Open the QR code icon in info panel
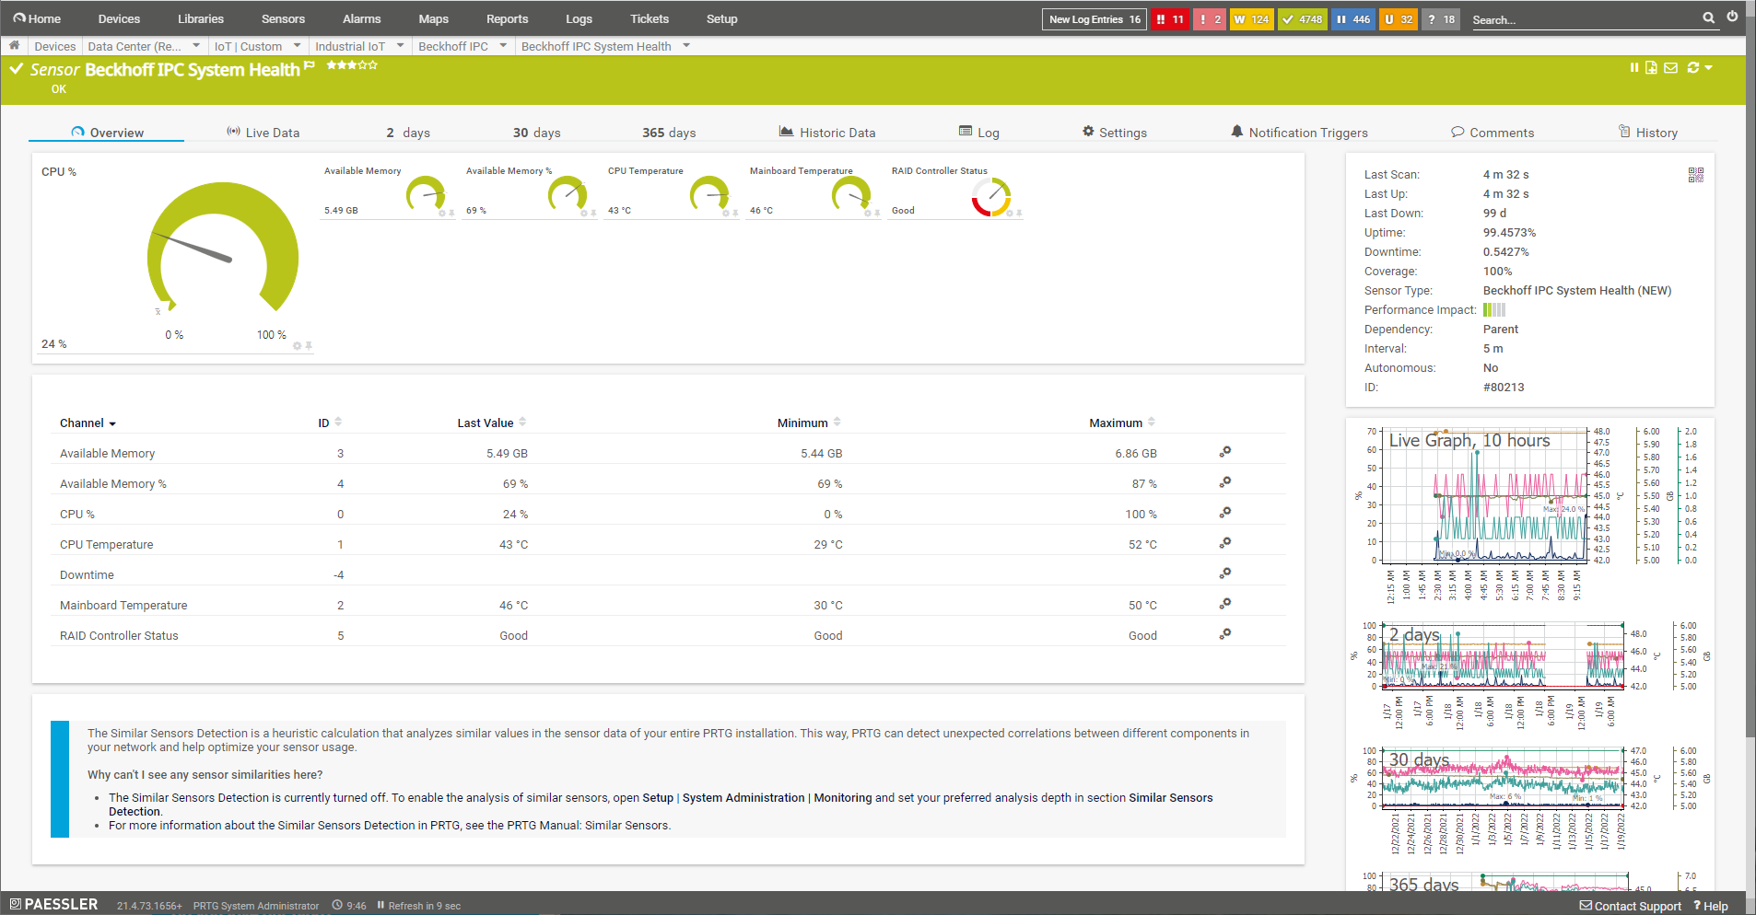 click(1695, 175)
